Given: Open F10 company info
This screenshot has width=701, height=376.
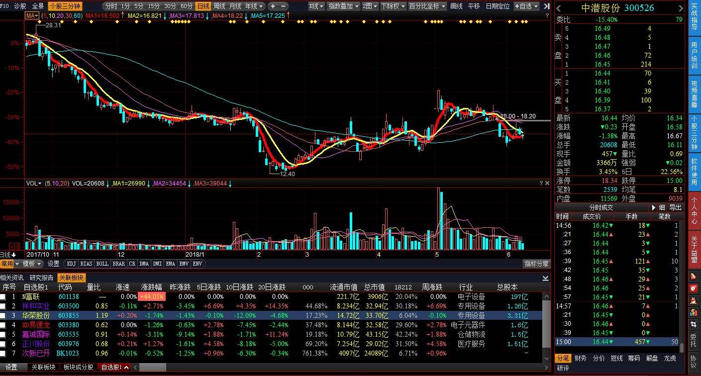Looking at the screenshot, I should (x=4, y=6).
